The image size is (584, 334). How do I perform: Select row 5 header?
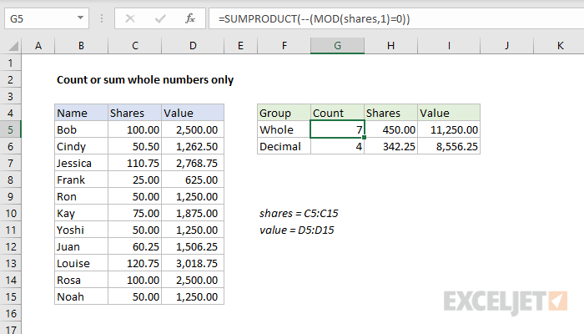(10, 129)
